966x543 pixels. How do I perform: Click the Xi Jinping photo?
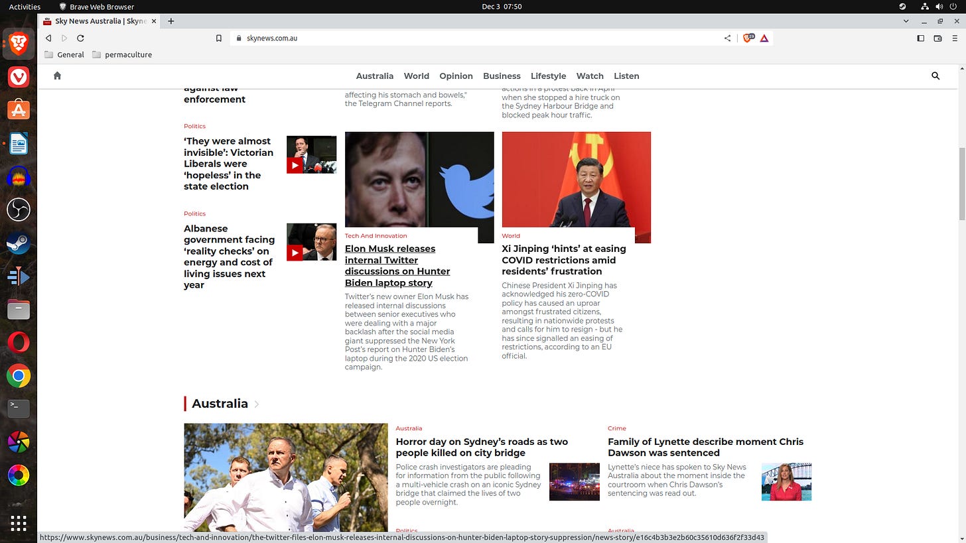[x=576, y=180]
